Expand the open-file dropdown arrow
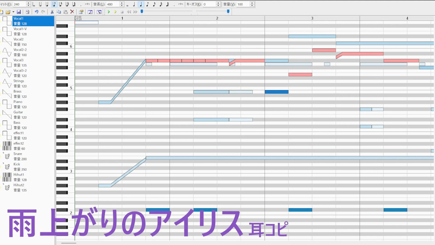 click(13, 12)
